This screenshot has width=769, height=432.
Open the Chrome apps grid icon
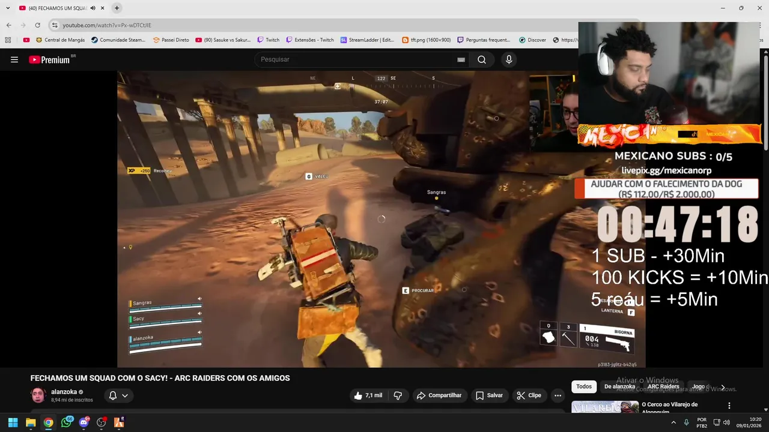tap(8, 40)
